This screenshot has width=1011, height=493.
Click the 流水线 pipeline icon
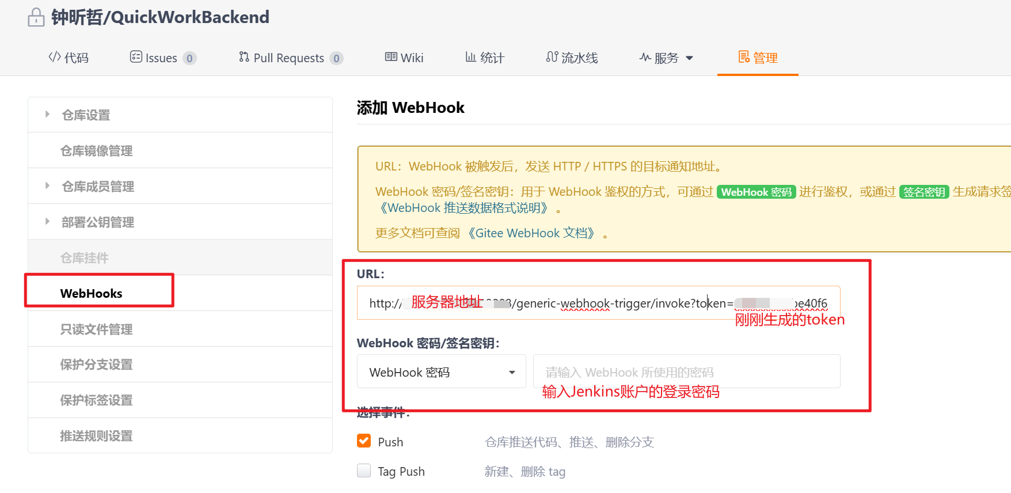pos(552,57)
